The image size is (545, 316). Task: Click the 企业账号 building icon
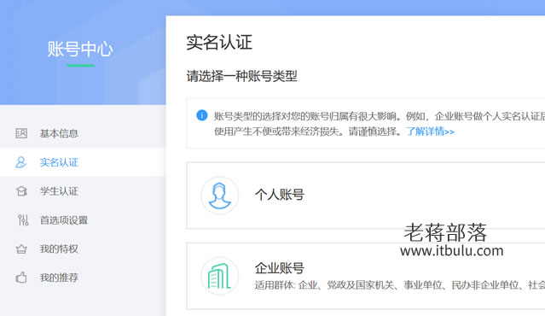point(220,276)
